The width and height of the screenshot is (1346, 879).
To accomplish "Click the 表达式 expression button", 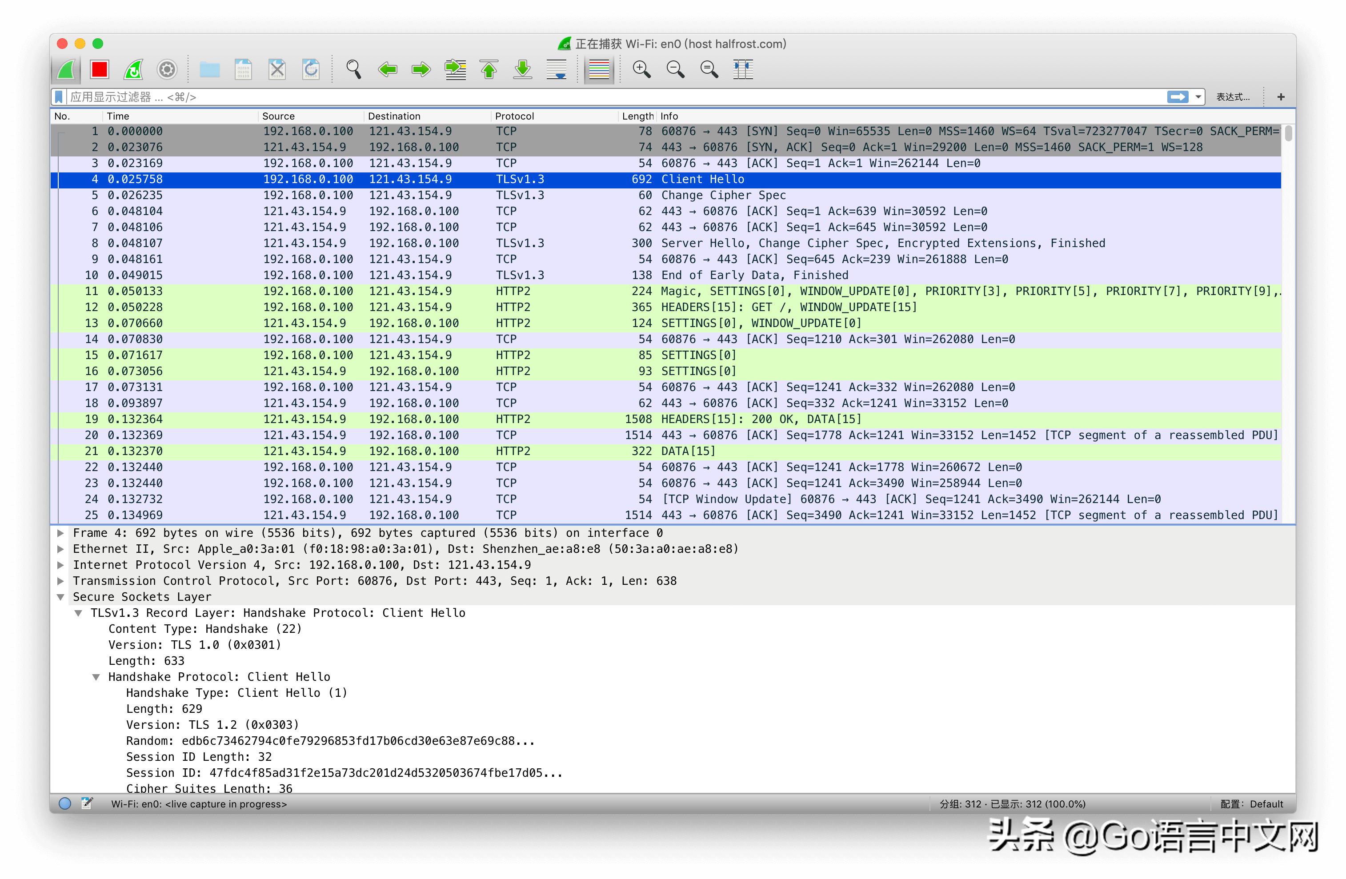I will click(1233, 97).
